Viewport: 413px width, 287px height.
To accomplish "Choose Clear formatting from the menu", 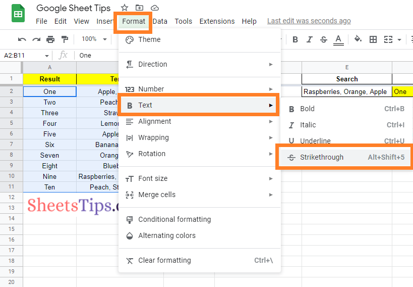I will [x=200, y=260].
